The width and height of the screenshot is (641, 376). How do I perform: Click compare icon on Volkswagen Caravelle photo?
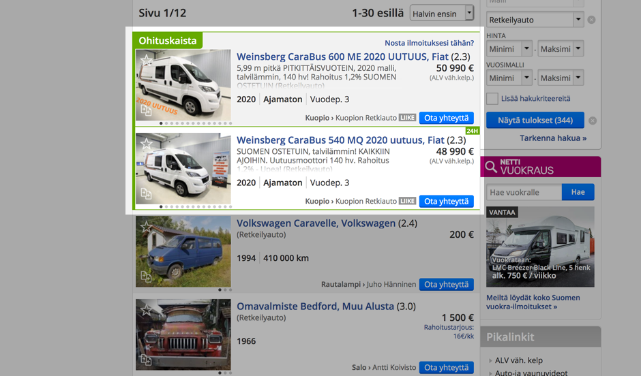146,277
